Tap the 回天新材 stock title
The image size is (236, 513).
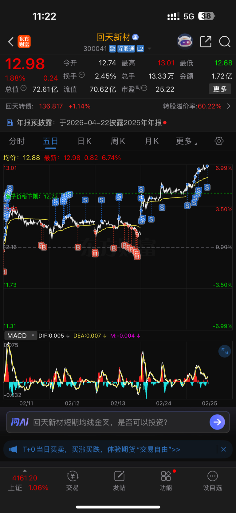[113, 37]
